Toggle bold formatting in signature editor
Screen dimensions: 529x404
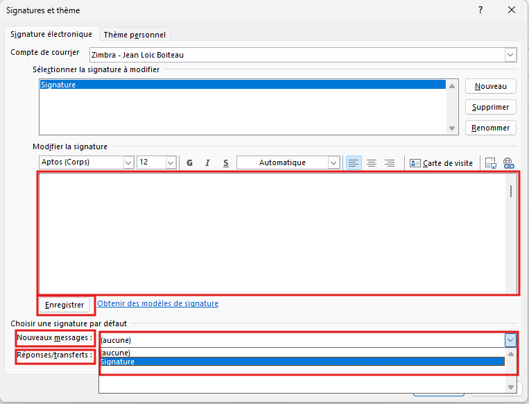click(x=189, y=163)
